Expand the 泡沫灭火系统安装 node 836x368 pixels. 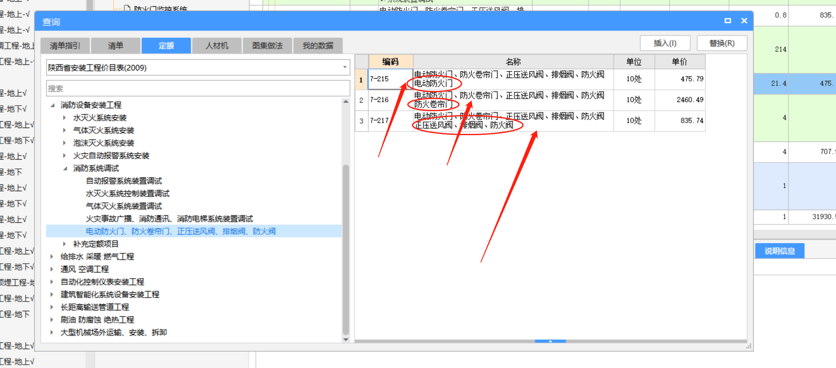click(x=65, y=143)
